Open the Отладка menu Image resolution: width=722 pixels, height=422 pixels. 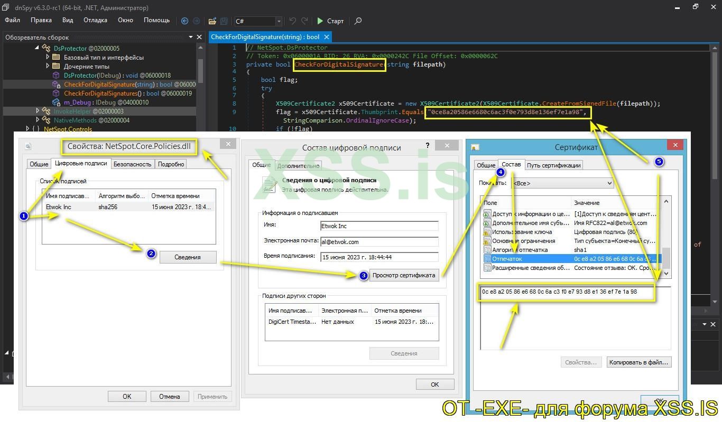tap(95, 20)
